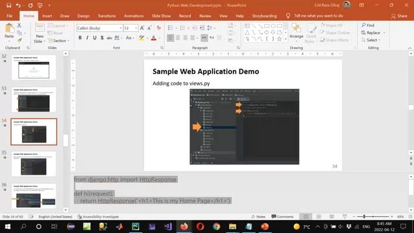Image resolution: width=414 pixels, height=233 pixels.
Task: Paste clipboard contents
Action: tap(9, 32)
